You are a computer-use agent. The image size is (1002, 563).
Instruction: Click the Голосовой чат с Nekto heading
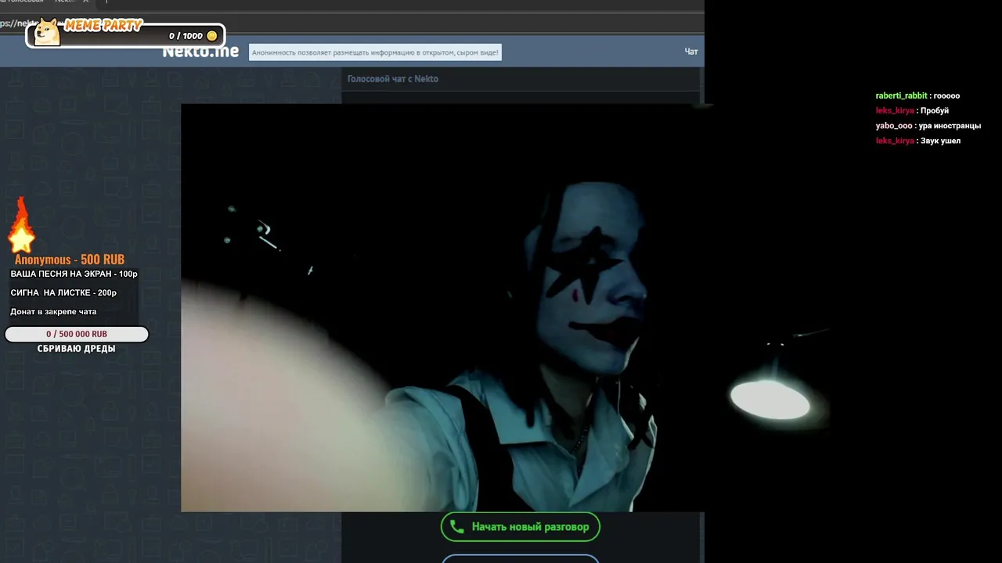click(393, 79)
